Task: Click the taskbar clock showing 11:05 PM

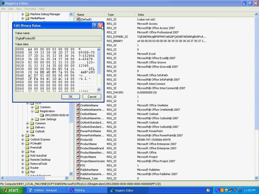Action: click(x=250, y=190)
